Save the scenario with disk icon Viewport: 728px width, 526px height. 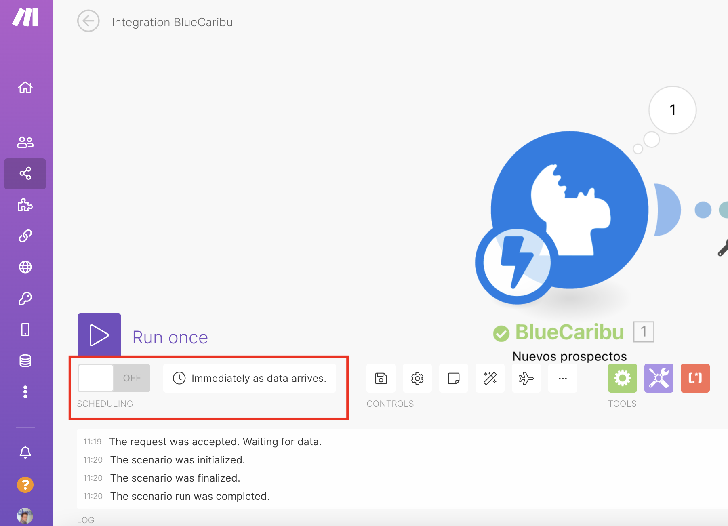point(381,378)
